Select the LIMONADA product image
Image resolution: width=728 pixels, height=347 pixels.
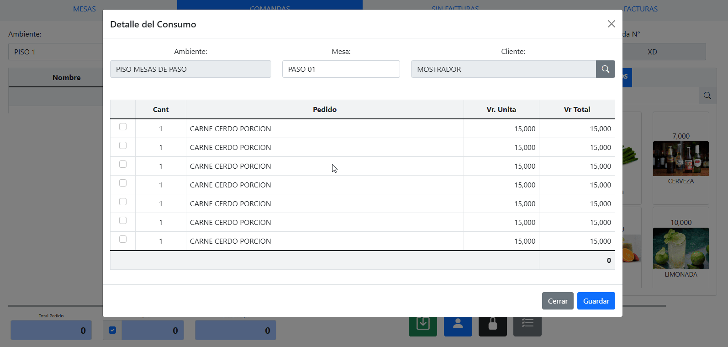coord(681,248)
